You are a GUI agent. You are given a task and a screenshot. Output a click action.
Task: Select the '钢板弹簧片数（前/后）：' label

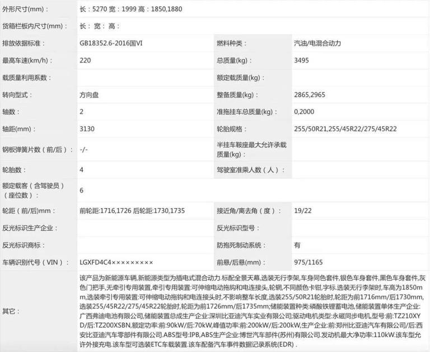[38, 149]
